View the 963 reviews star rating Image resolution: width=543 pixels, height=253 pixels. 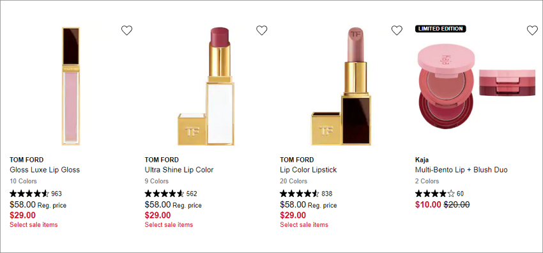point(29,194)
